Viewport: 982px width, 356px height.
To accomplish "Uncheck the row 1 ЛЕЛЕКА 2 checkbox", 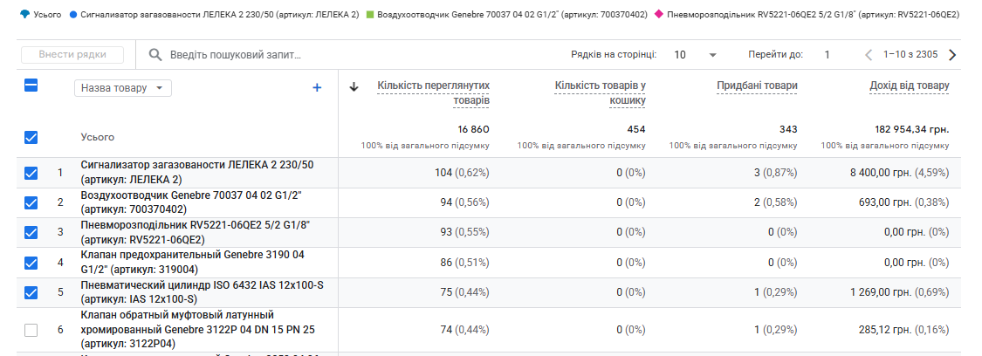I will (31, 174).
